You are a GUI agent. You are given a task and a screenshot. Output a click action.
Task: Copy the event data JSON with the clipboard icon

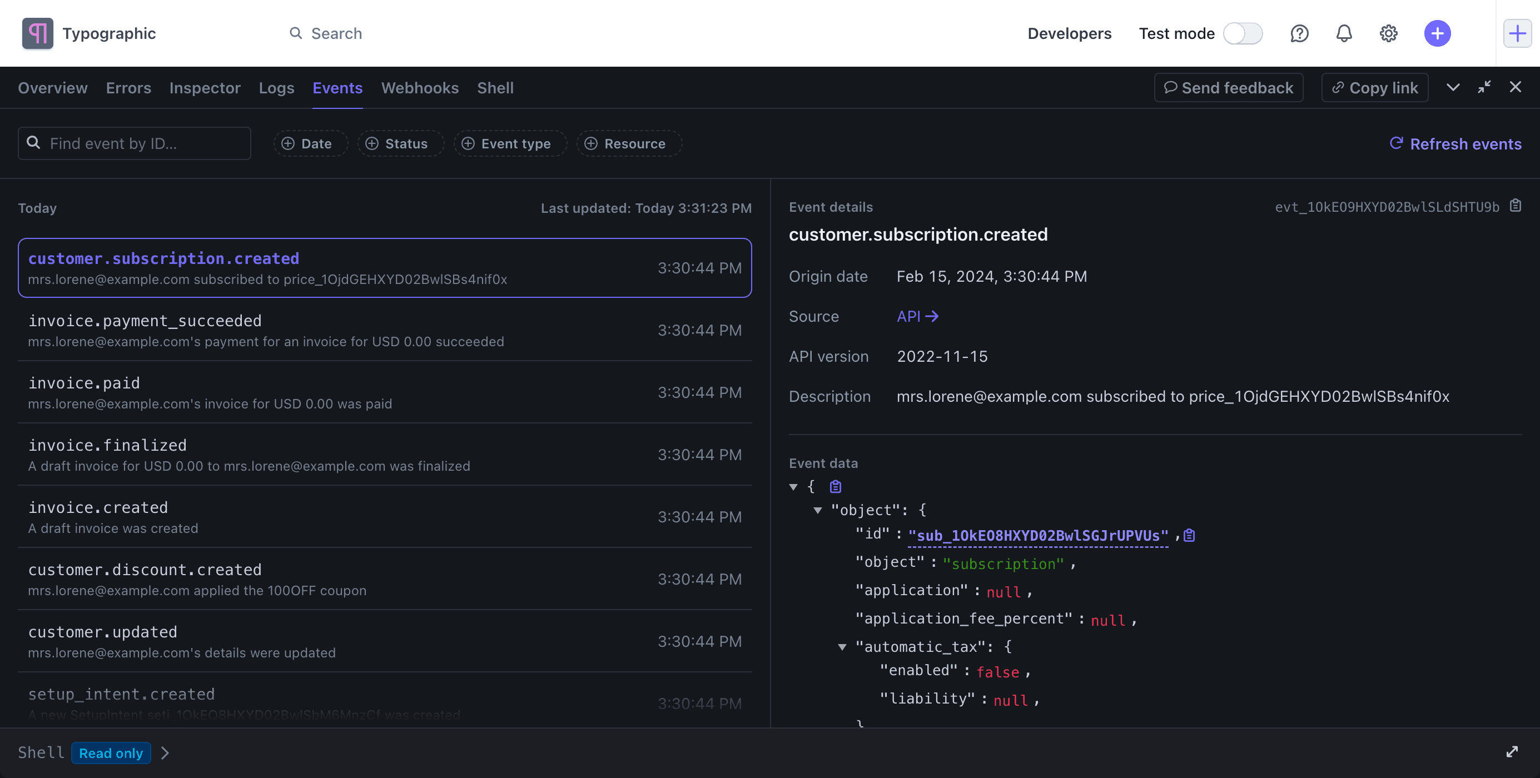coord(836,486)
